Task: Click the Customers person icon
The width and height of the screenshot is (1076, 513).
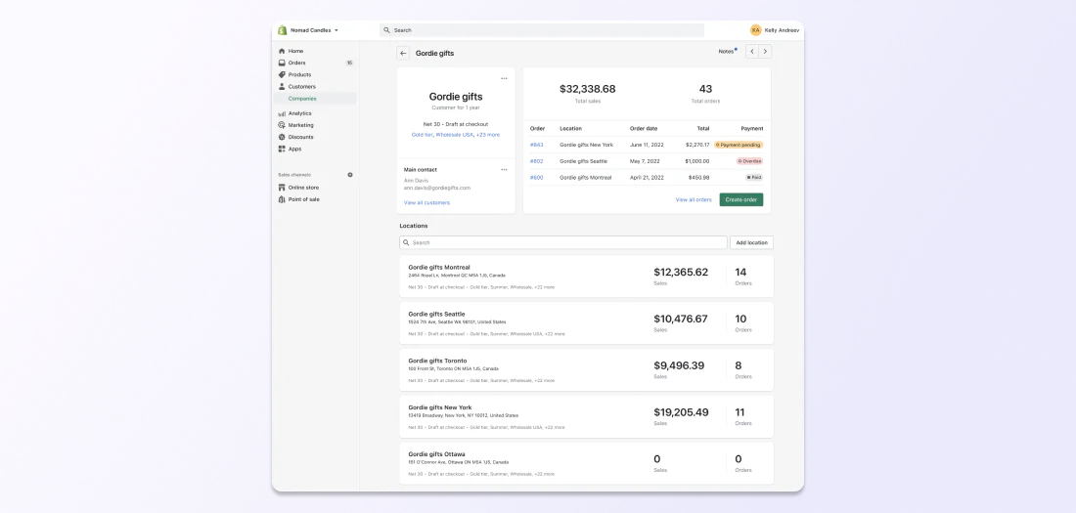Action: (x=282, y=86)
